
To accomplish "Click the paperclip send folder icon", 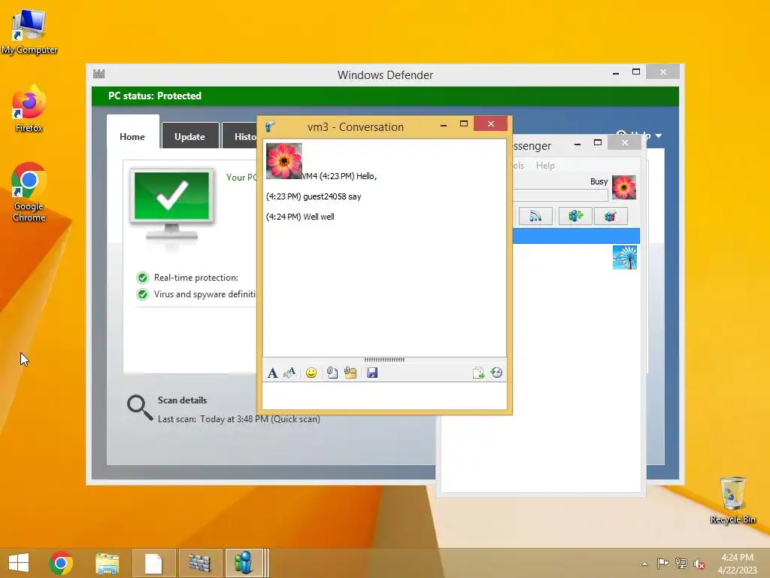I will (x=350, y=373).
